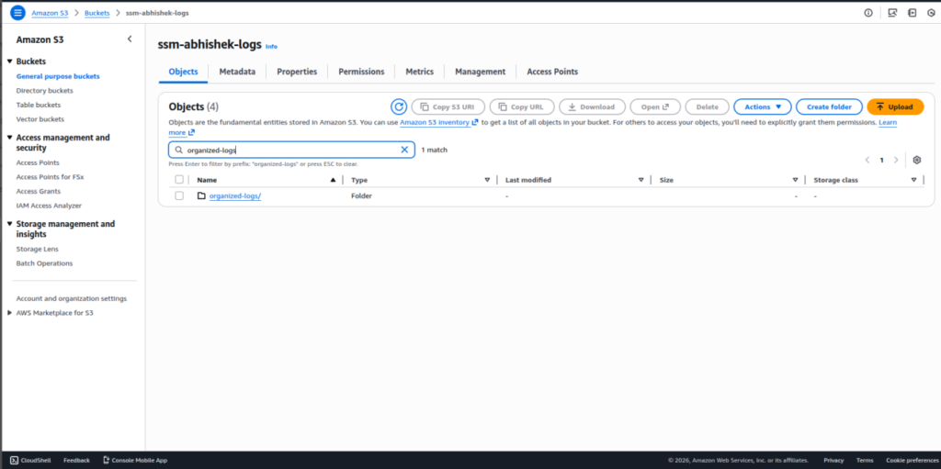Open the top-right settings hexagon icon
The width and height of the screenshot is (941, 469).
[931, 13]
